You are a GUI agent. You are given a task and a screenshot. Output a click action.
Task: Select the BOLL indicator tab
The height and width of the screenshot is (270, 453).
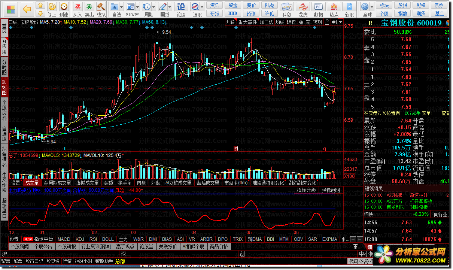pos(108,239)
